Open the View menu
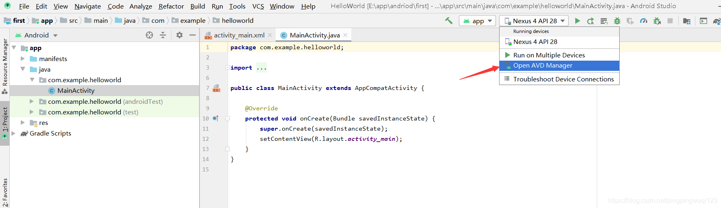 (x=61, y=6)
